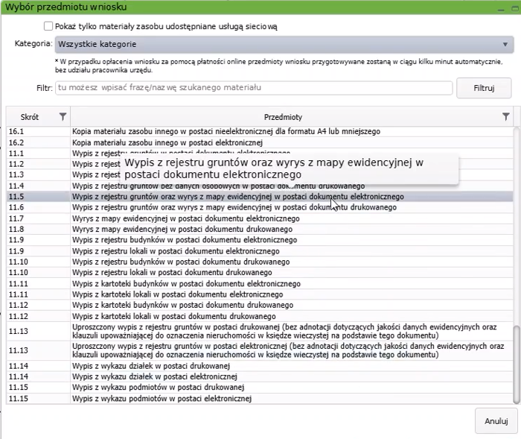
Task: Choose Uproszczony wypis z rejestru gruntów drukowanej
Action: coord(283,332)
